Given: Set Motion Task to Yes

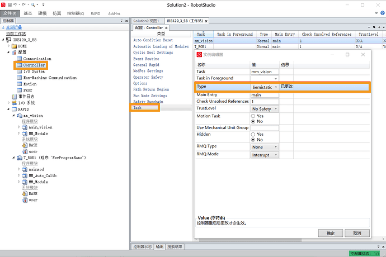Looking at the screenshot, I should (x=254, y=116).
